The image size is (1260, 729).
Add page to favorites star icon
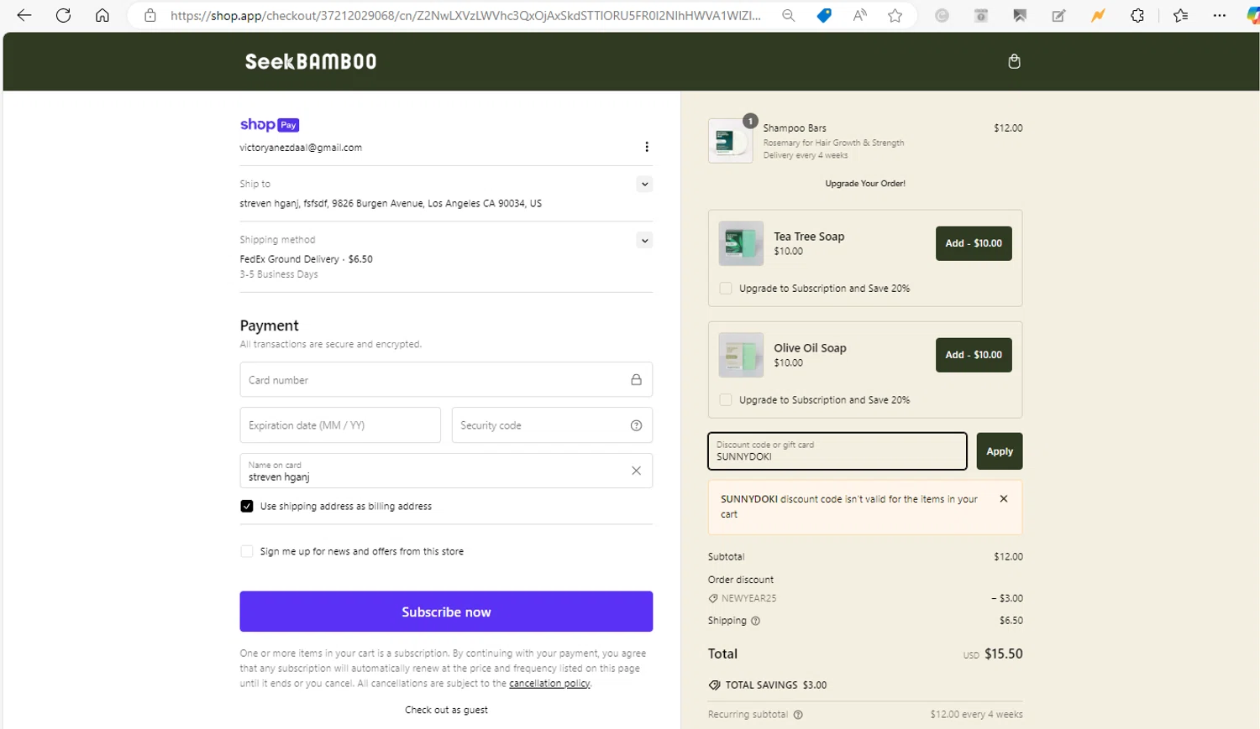[x=895, y=15]
